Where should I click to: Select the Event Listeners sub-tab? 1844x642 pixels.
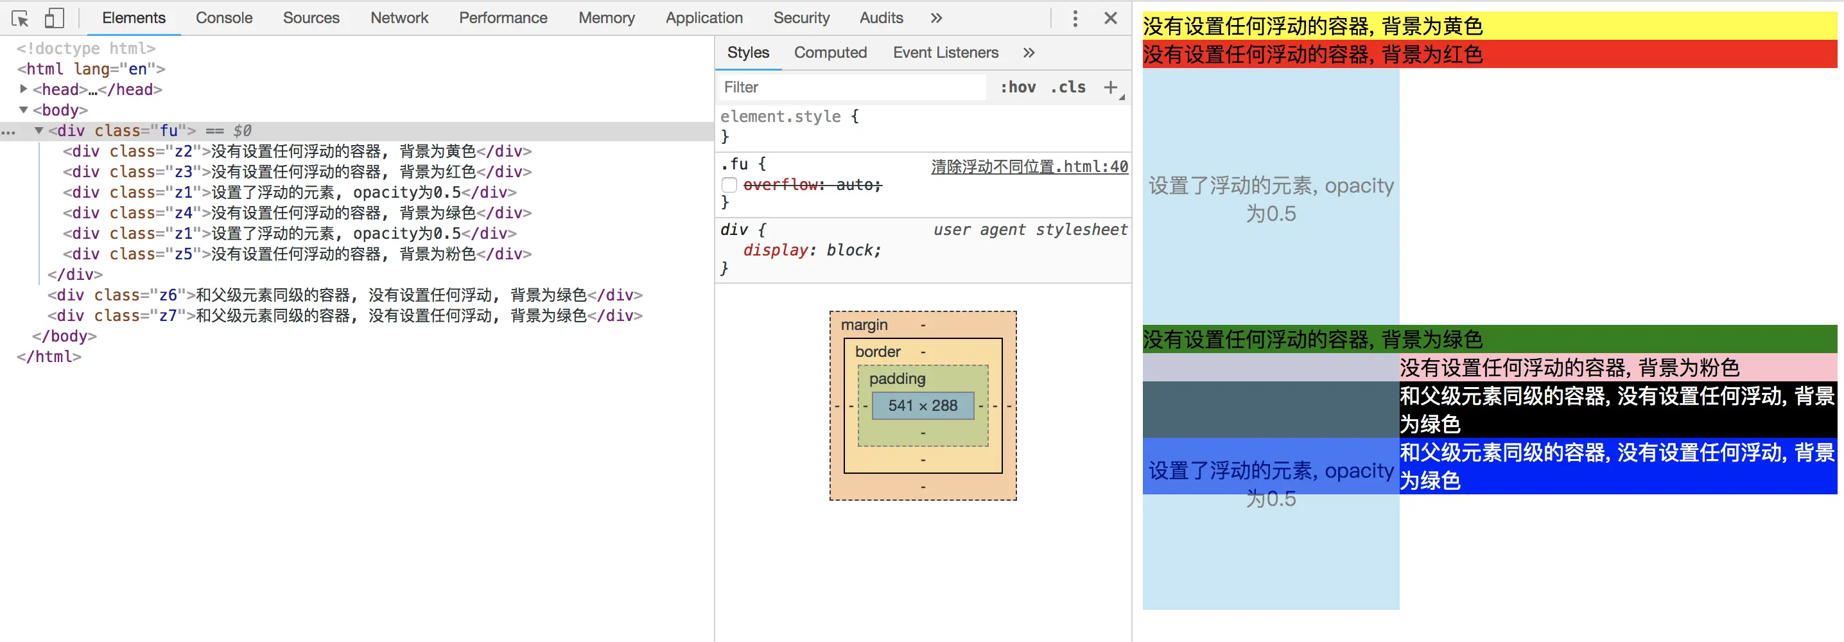(946, 53)
